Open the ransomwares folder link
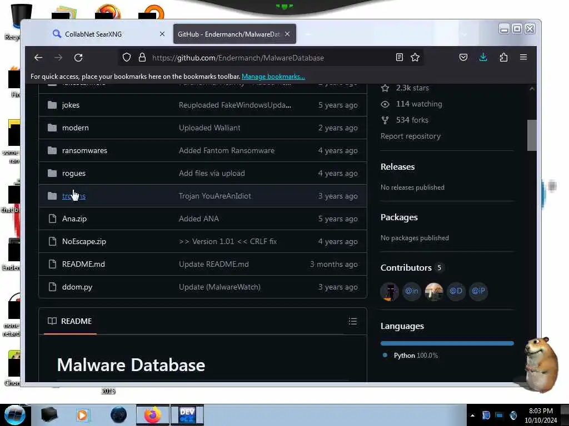The image size is (569, 426). (x=84, y=150)
